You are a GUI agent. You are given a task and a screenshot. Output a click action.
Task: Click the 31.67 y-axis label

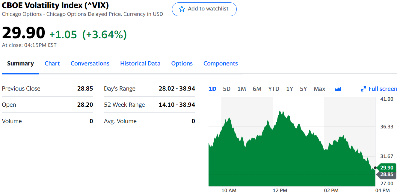(x=387, y=156)
